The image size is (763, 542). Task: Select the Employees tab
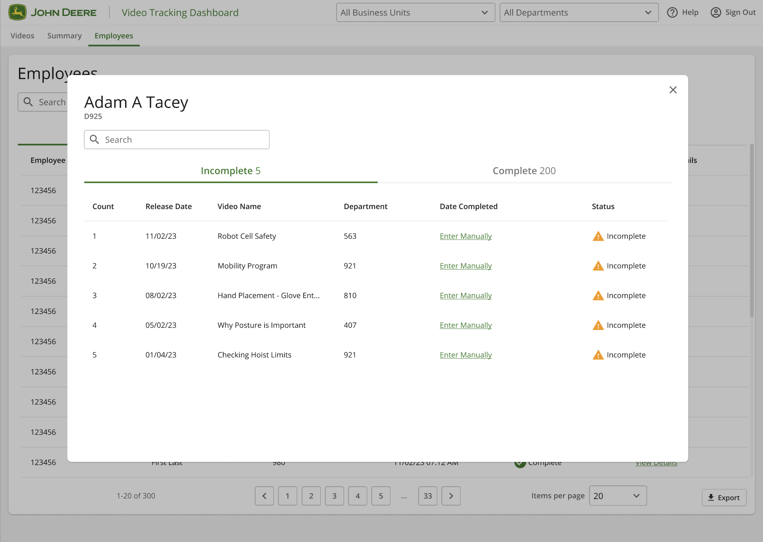point(114,36)
